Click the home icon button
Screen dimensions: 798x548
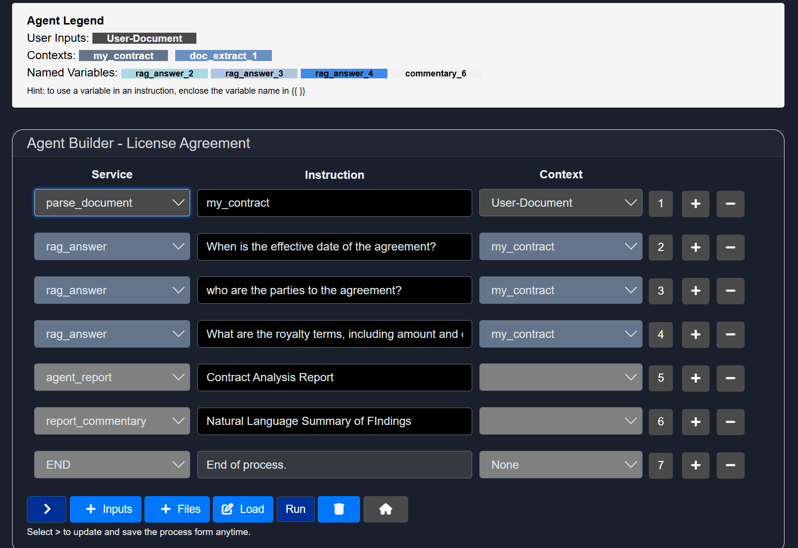pyautogui.click(x=386, y=509)
